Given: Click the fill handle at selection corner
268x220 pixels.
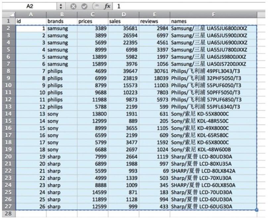Looking at the screenshot, I should tap(257, 210).
